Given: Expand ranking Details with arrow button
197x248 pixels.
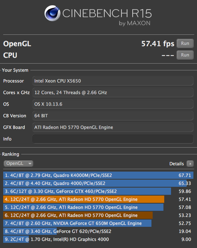Looking at the screenshot, I should point(190,164).
